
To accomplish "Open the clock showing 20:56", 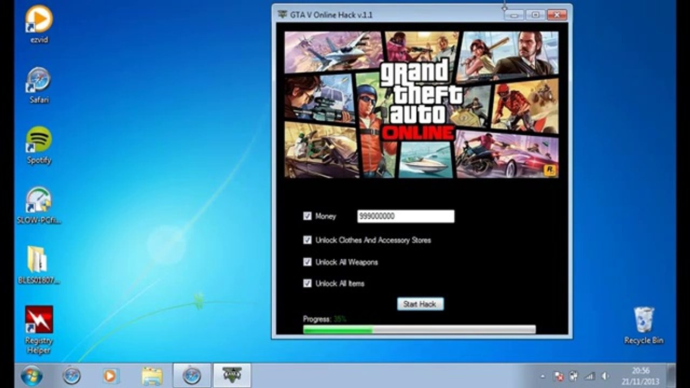I will 641,376.
